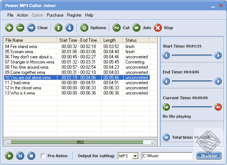Select row 10 You are not alone.wma

pos(77,78)
